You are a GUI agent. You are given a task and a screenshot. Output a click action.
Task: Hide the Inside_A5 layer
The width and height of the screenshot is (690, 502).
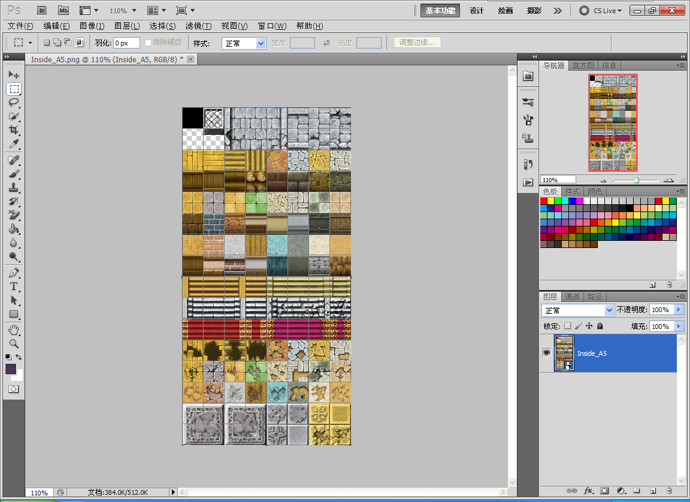tap(546, 353)
